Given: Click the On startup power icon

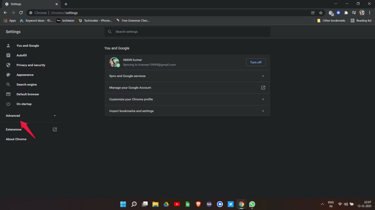Looking at the screenshot, I should (8, 104).
